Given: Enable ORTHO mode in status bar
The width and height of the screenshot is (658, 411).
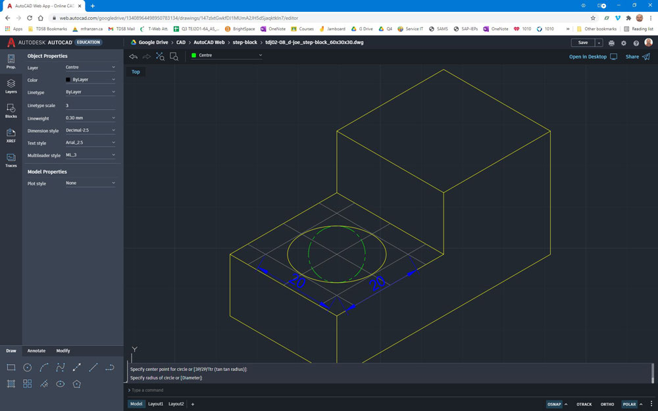Looking at the screenshot, I should point(607,404).
